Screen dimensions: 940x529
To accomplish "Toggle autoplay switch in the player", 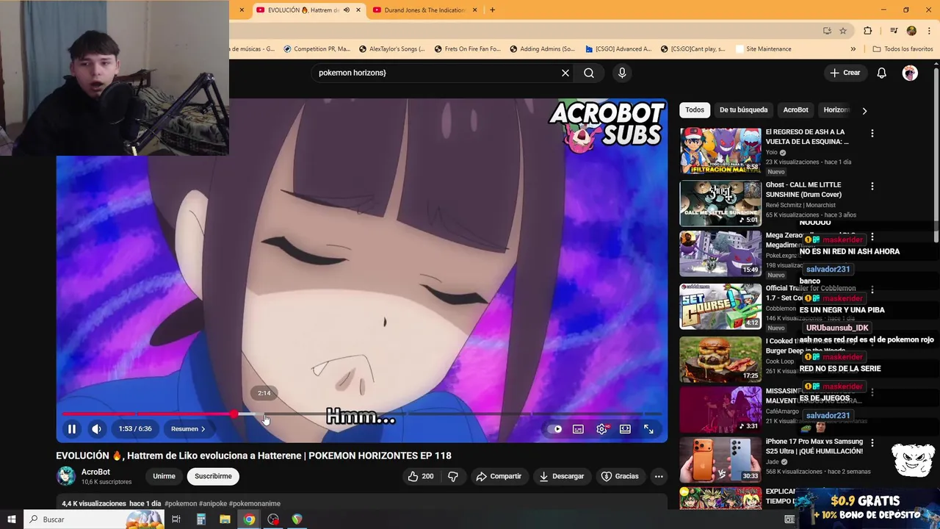I will click(x=556, y=429).
